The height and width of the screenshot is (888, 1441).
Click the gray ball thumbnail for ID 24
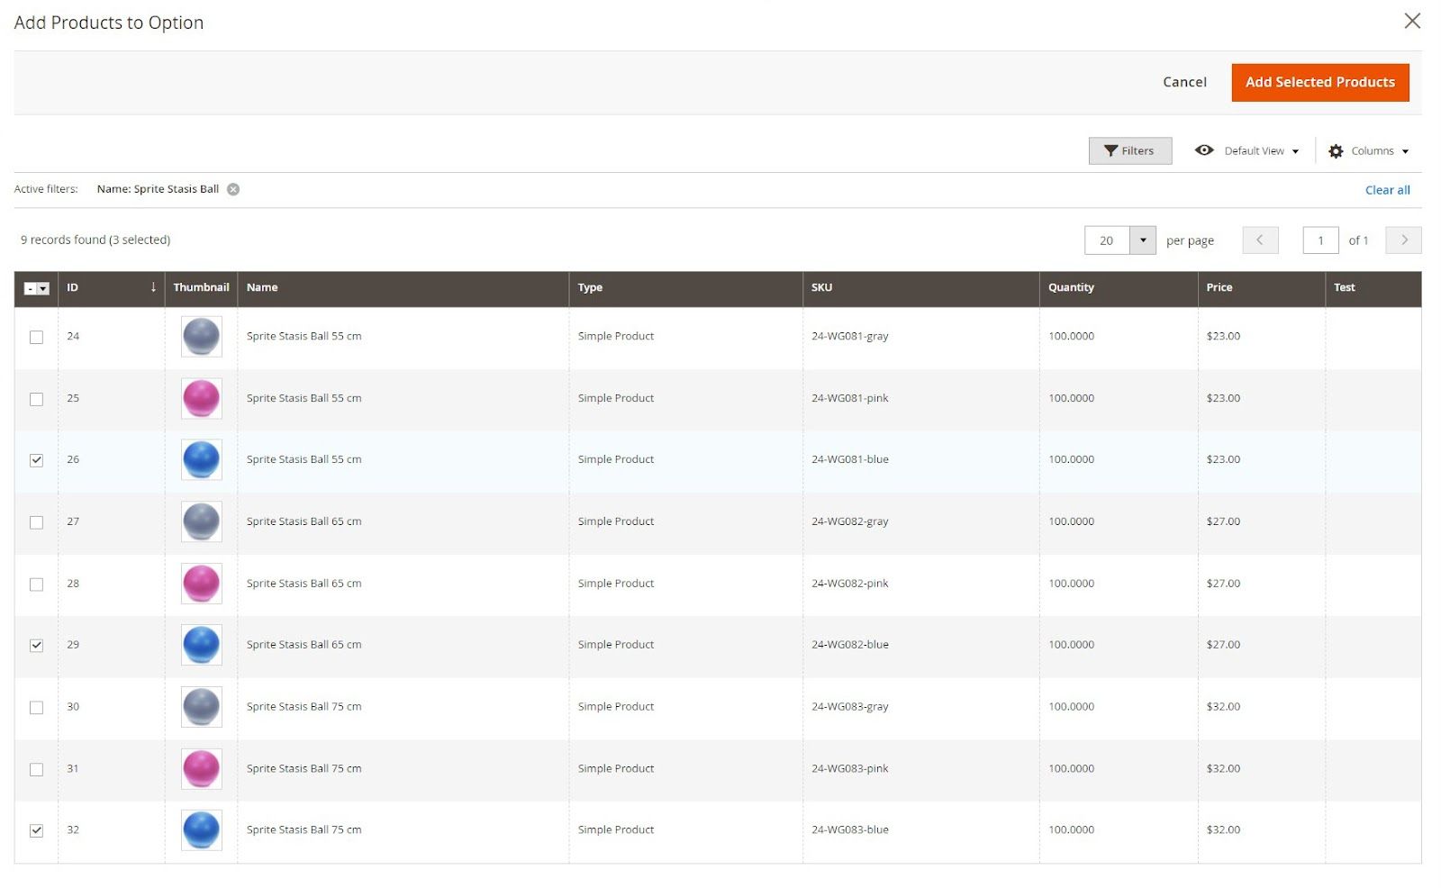202,337
